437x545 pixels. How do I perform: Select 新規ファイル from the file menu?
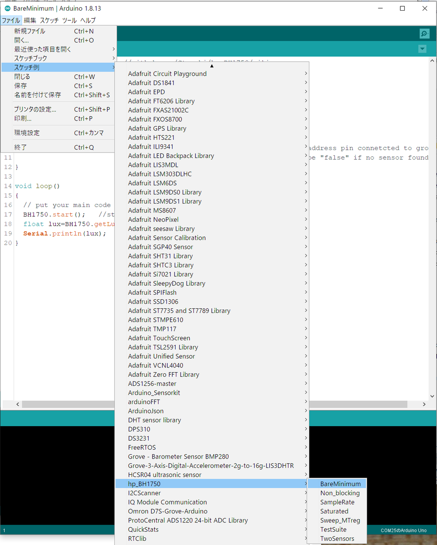(x=30, y=31)
